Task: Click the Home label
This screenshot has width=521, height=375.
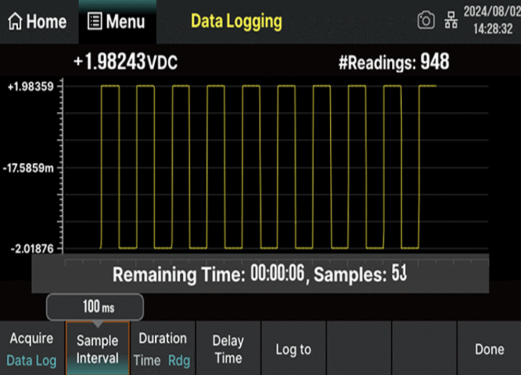Action: click(46, 22)
